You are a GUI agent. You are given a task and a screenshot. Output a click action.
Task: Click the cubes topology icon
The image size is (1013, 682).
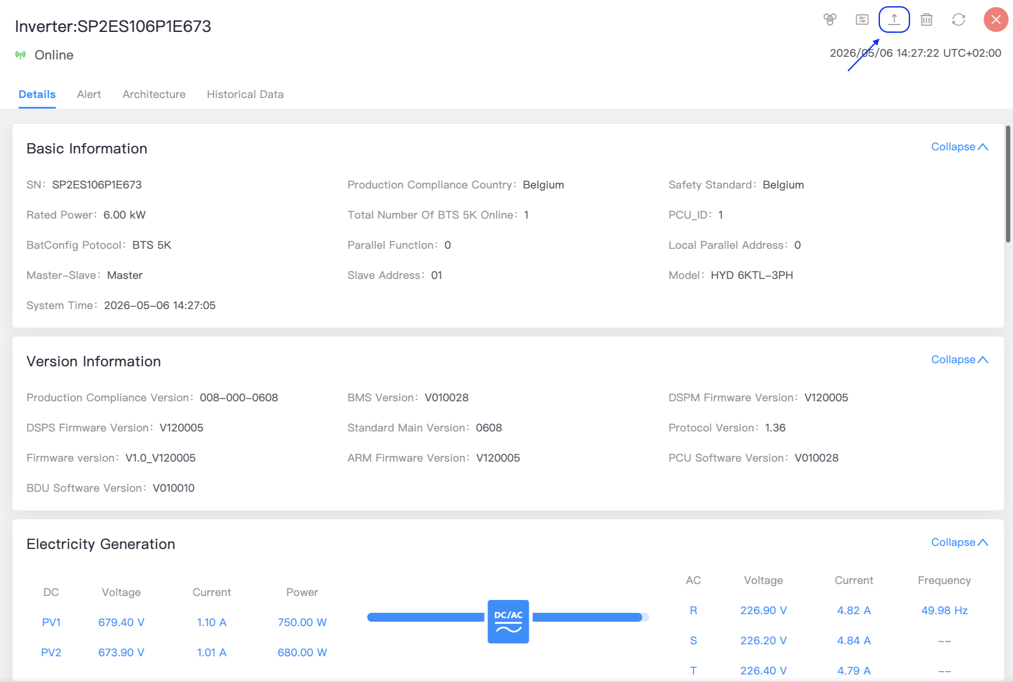pyautogui.click(x=830, y=20)
